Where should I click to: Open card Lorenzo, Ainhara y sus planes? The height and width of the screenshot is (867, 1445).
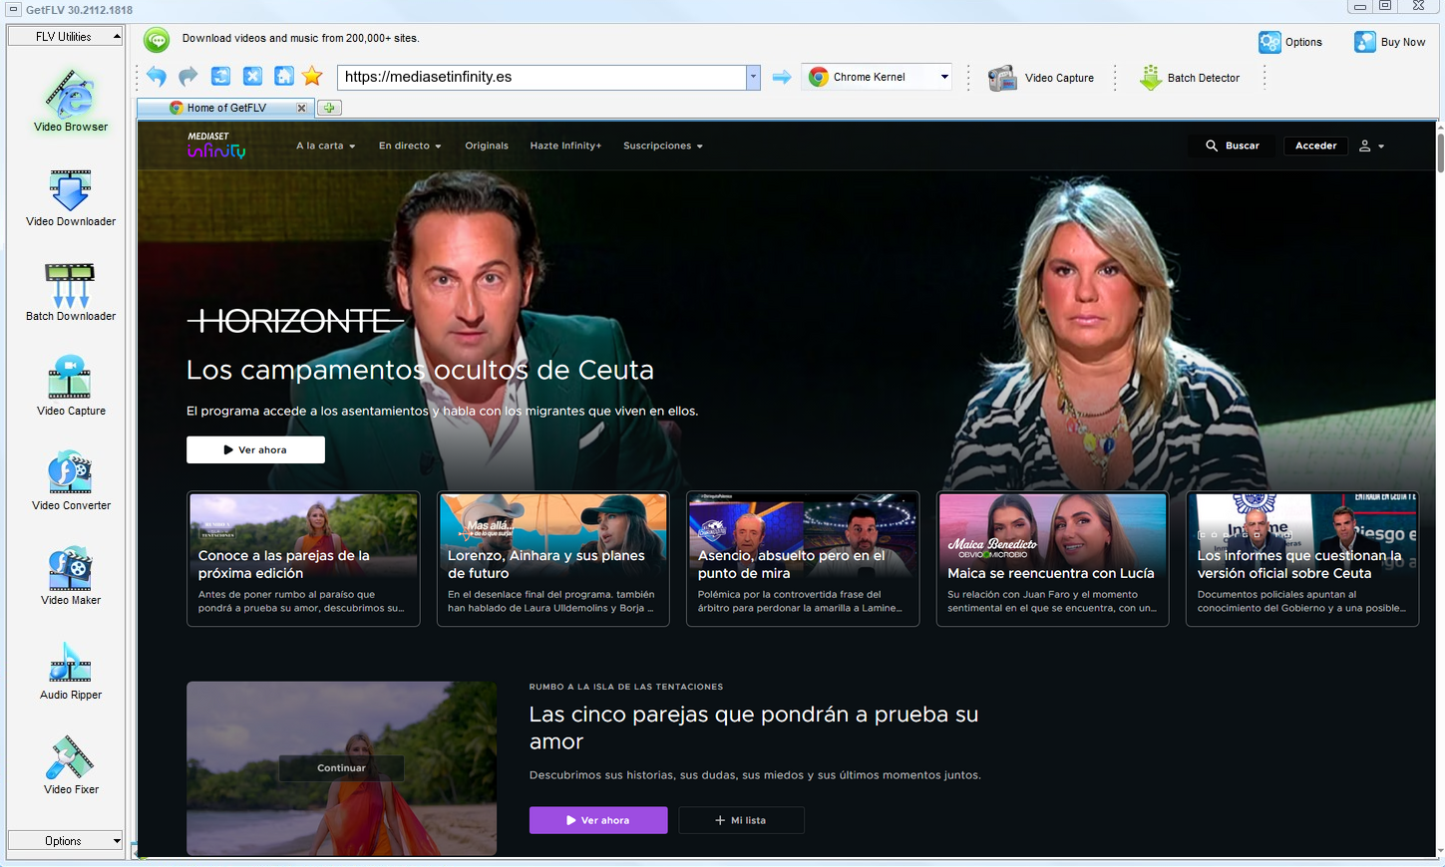(x=552, y=558)
